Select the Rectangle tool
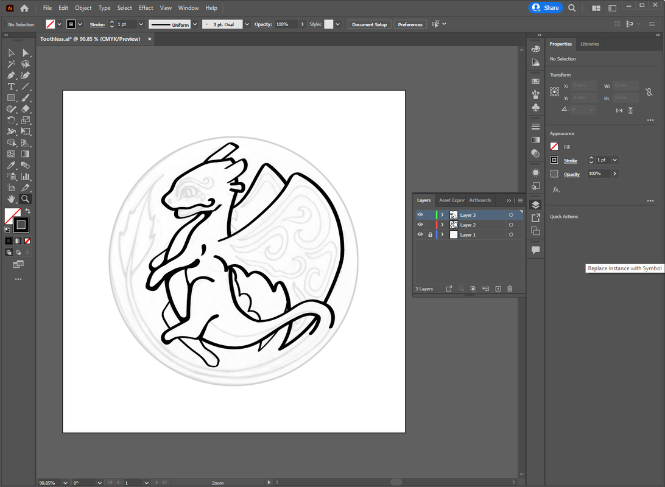Screen dimensions: 665x487 tap(11, 97)
